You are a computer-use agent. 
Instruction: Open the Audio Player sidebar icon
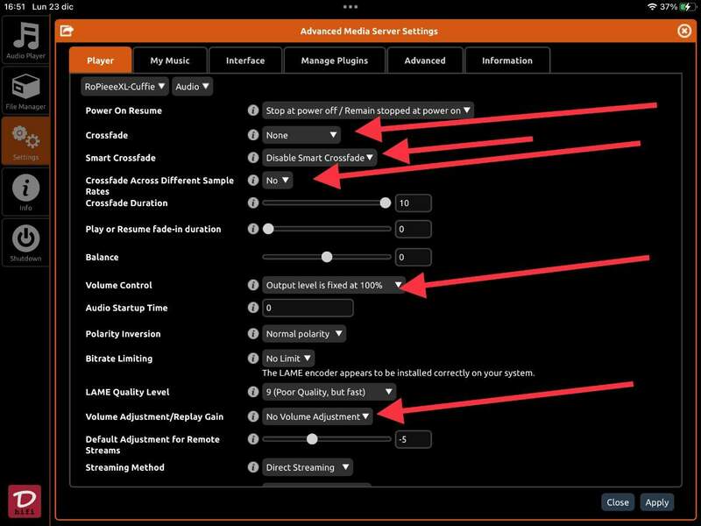tap(25, 40)
